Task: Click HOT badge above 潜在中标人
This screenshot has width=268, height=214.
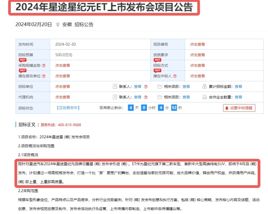Action: [157, 70]
